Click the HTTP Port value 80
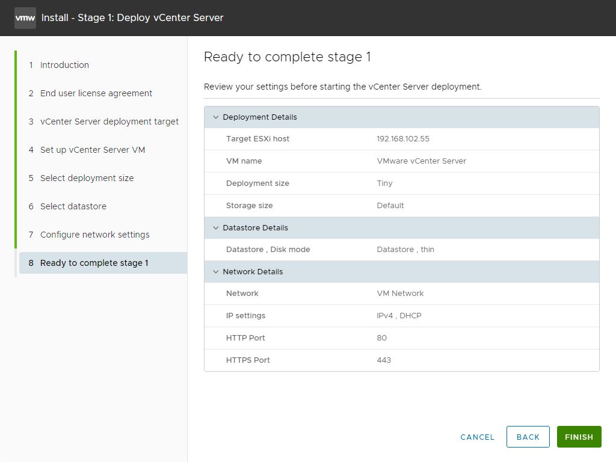Screen dimensions: 616x462 (x=382, y=338)
